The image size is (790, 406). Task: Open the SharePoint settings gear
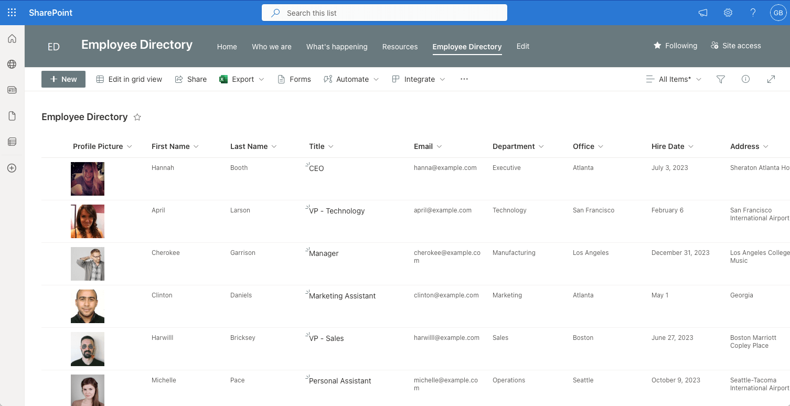click(x=728, y=13)
